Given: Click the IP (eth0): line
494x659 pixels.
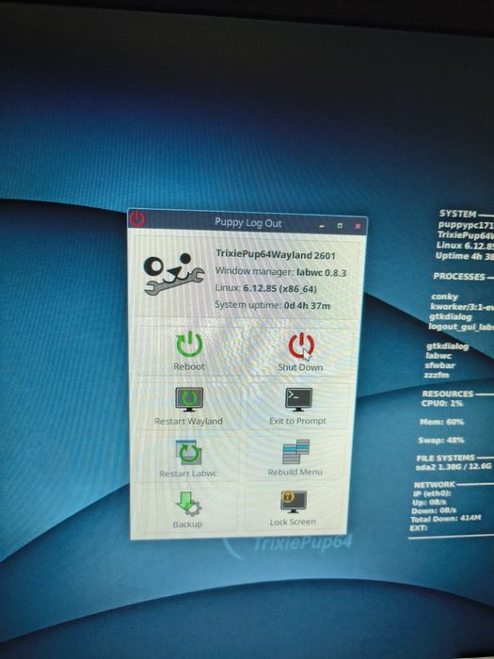Looking at the screenshot, I should [432, 493].
